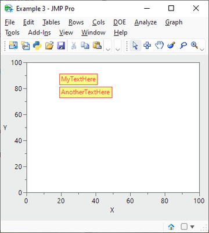Open the Graph menu

click(174, 22)
